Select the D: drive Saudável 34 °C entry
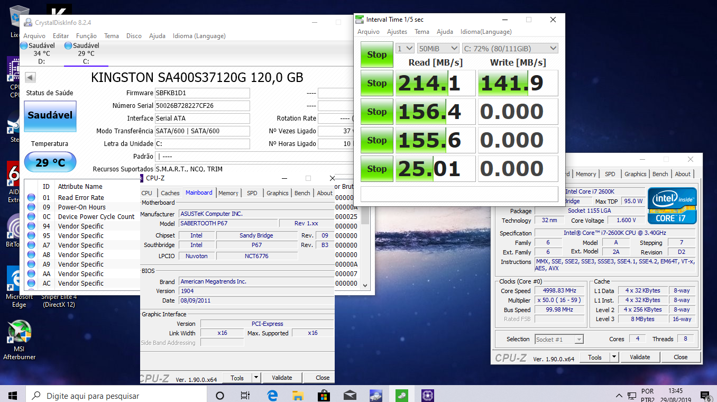The image size is (717, 402). point(38,53)
